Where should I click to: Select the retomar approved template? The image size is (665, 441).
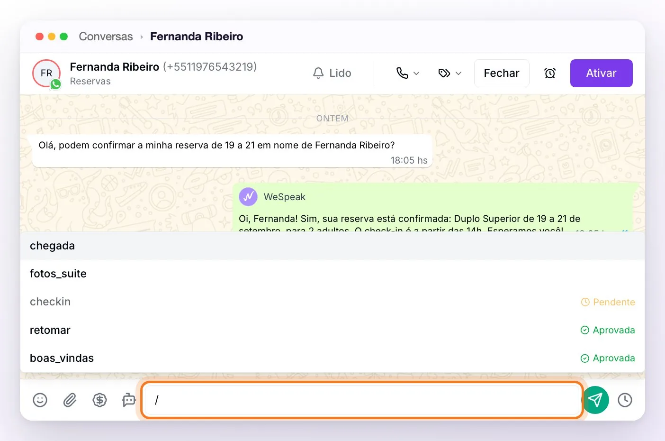click(x=332, y=330)
